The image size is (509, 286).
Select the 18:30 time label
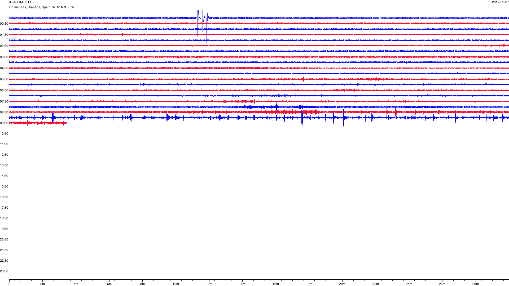point(4,218)
